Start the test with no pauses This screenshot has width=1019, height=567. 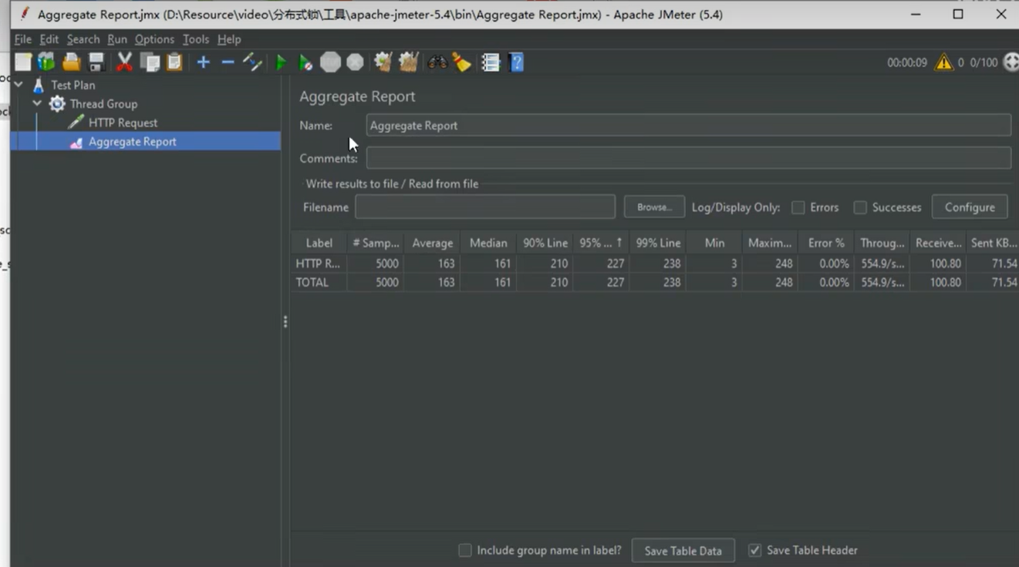(x=305, y=62)
